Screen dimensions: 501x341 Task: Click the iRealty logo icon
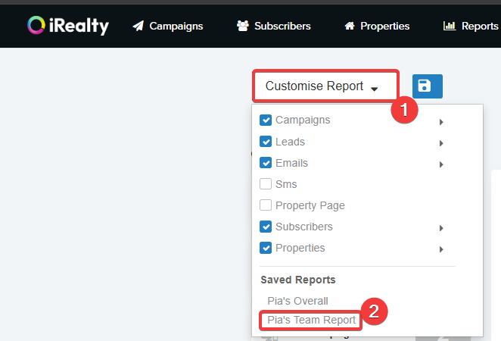coord(36,26)
